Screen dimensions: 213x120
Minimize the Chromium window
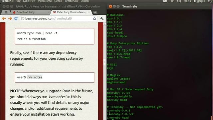[x=8, y=6]
